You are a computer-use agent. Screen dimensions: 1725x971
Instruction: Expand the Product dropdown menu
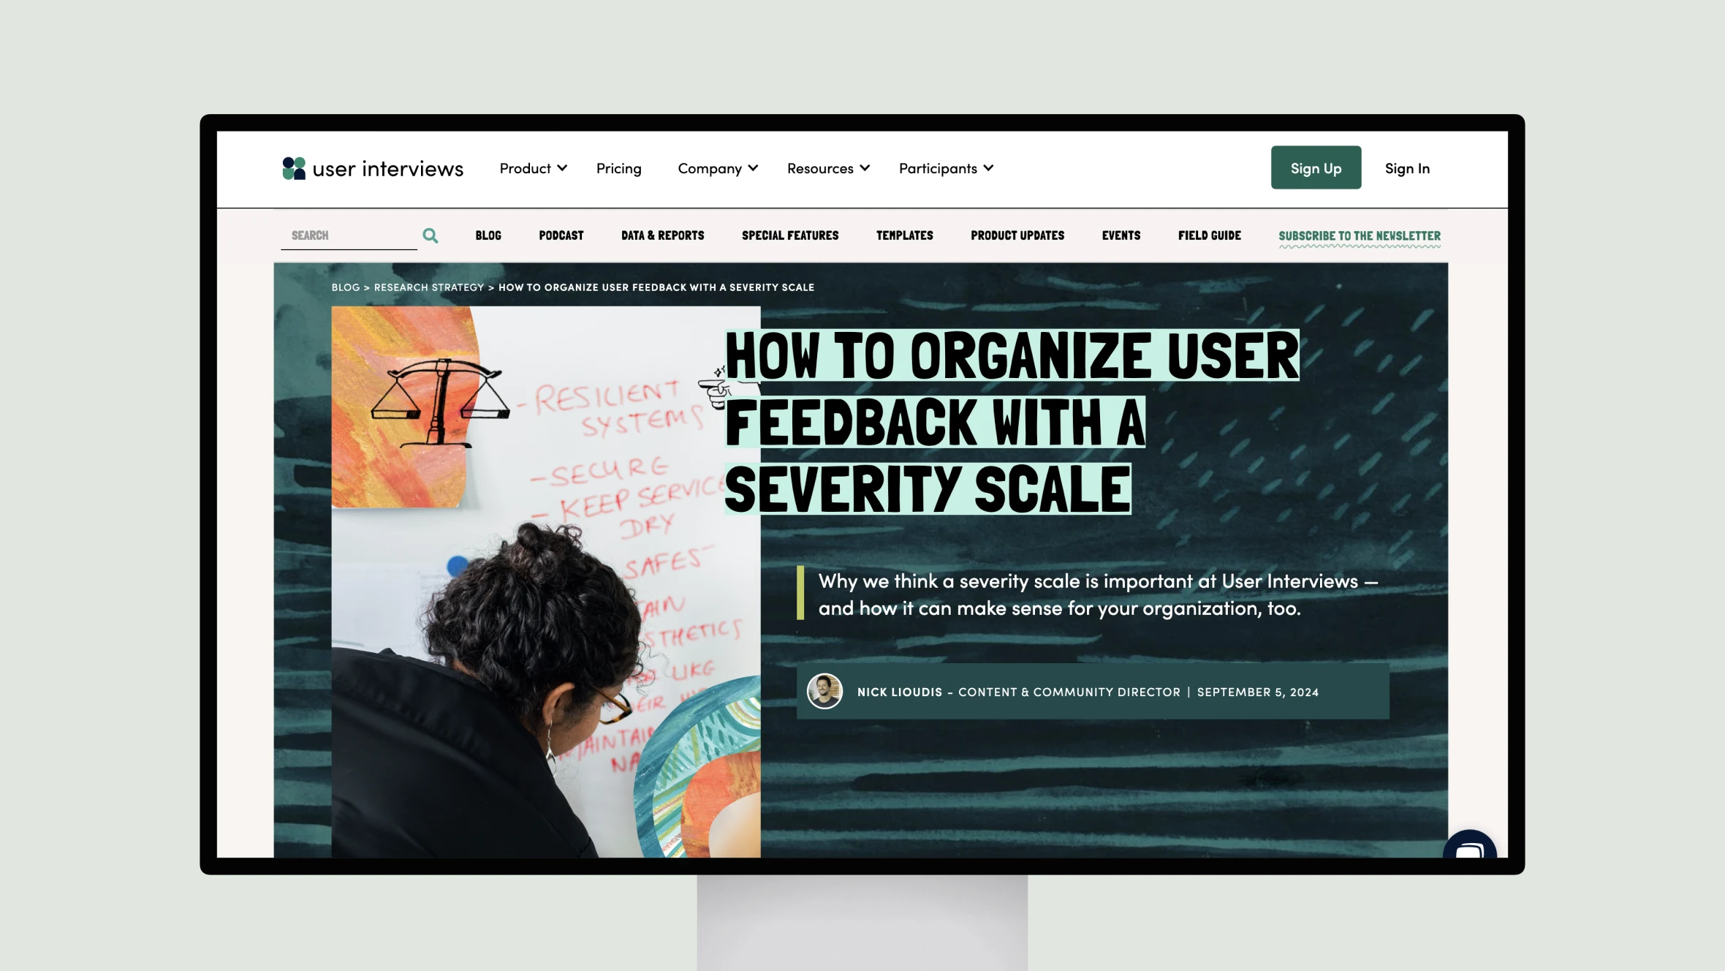531,168
